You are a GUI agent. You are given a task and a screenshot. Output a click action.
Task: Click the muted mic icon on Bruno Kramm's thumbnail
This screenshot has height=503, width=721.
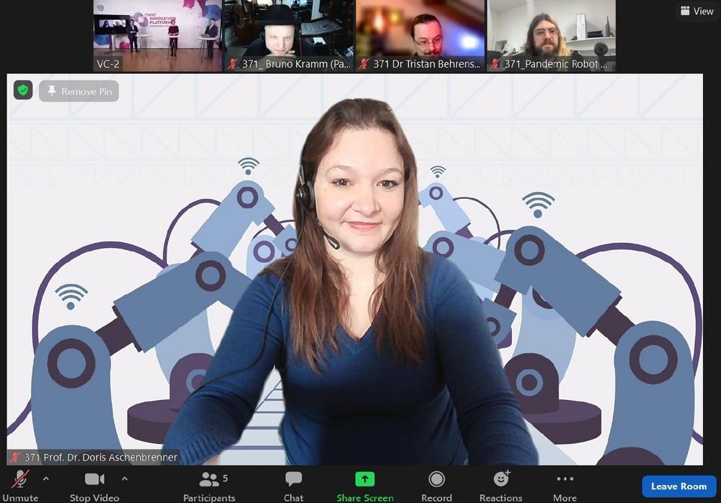(x=233, y=64)
